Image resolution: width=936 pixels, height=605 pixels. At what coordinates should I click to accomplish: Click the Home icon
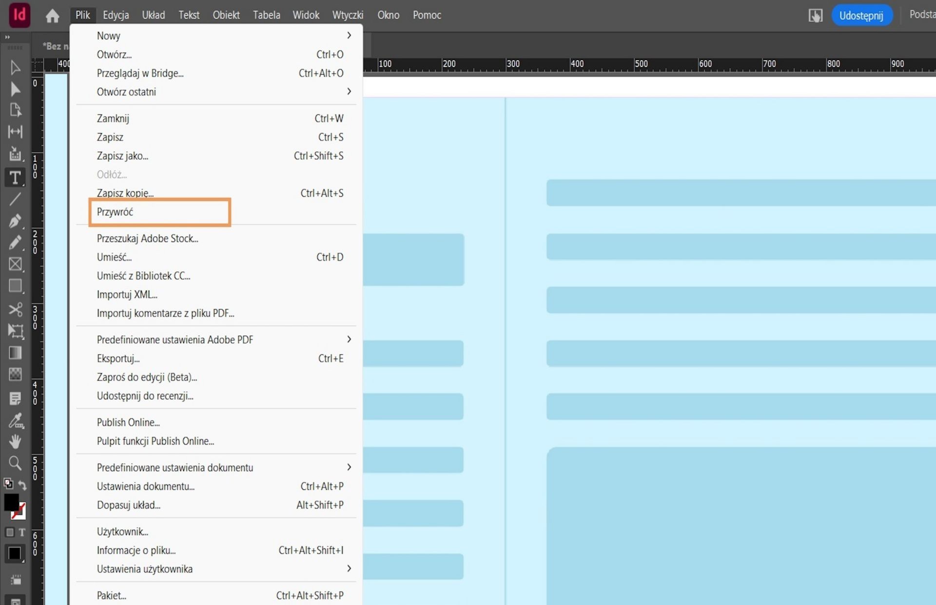(x=52, y=16)
